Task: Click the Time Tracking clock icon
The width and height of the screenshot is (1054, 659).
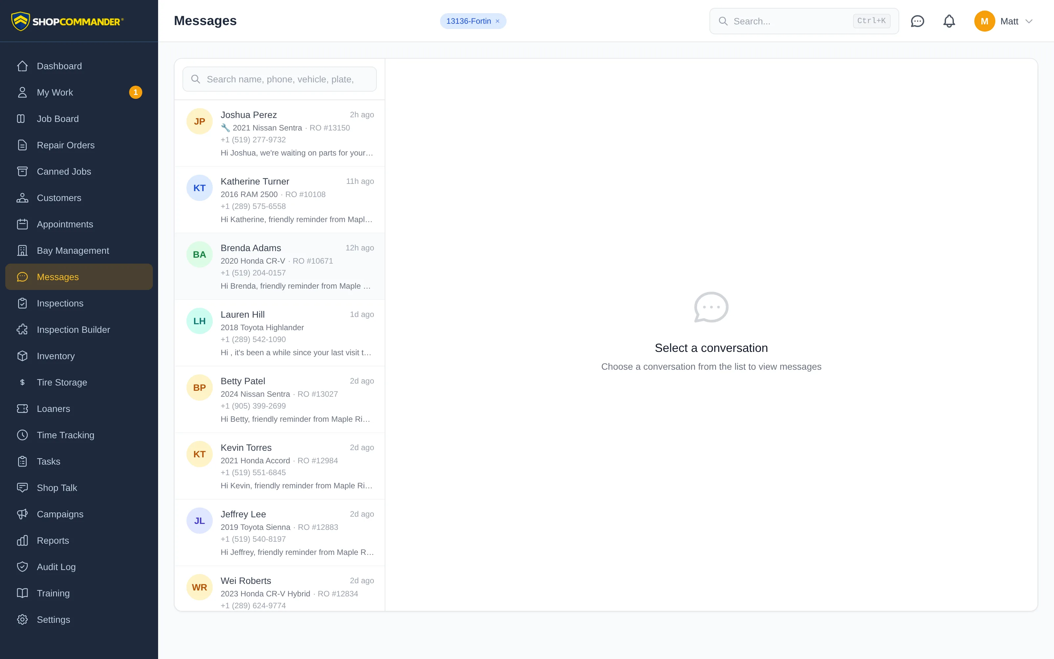Action: click(22, 435)
